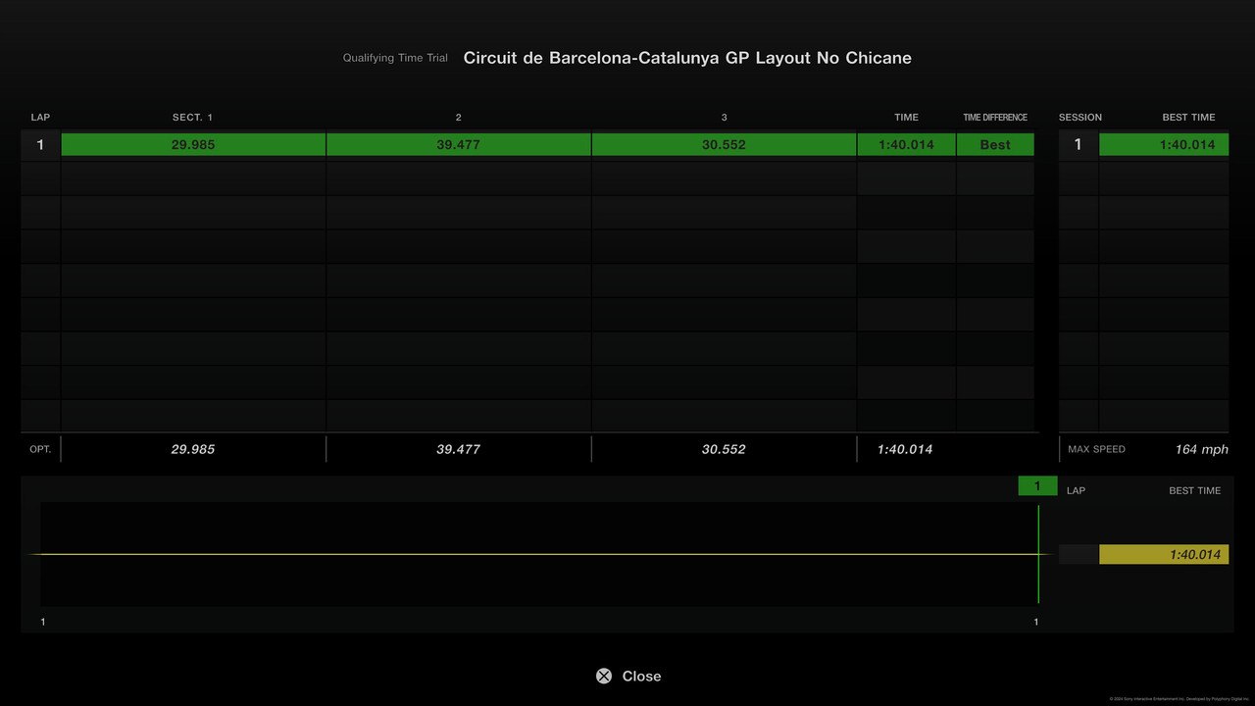The width and height of the screenshot is (1255, 706).
Task: Click the yellow lap time graph line
Action: pyautogui.click(x=539, y=554)
